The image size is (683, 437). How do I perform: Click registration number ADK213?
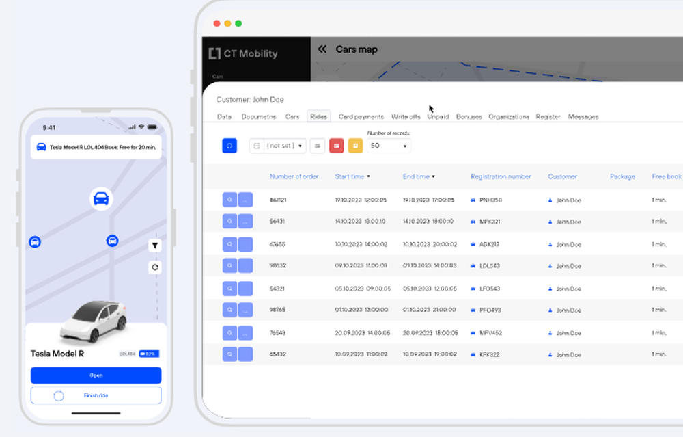tap(489, 244)
